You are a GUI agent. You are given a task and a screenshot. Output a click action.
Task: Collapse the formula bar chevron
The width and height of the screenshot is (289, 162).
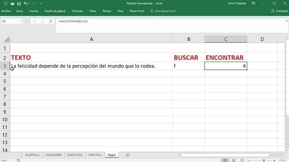pos(287,21)
